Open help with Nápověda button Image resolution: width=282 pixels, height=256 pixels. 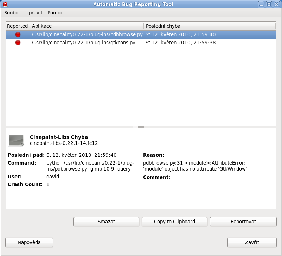29,242
